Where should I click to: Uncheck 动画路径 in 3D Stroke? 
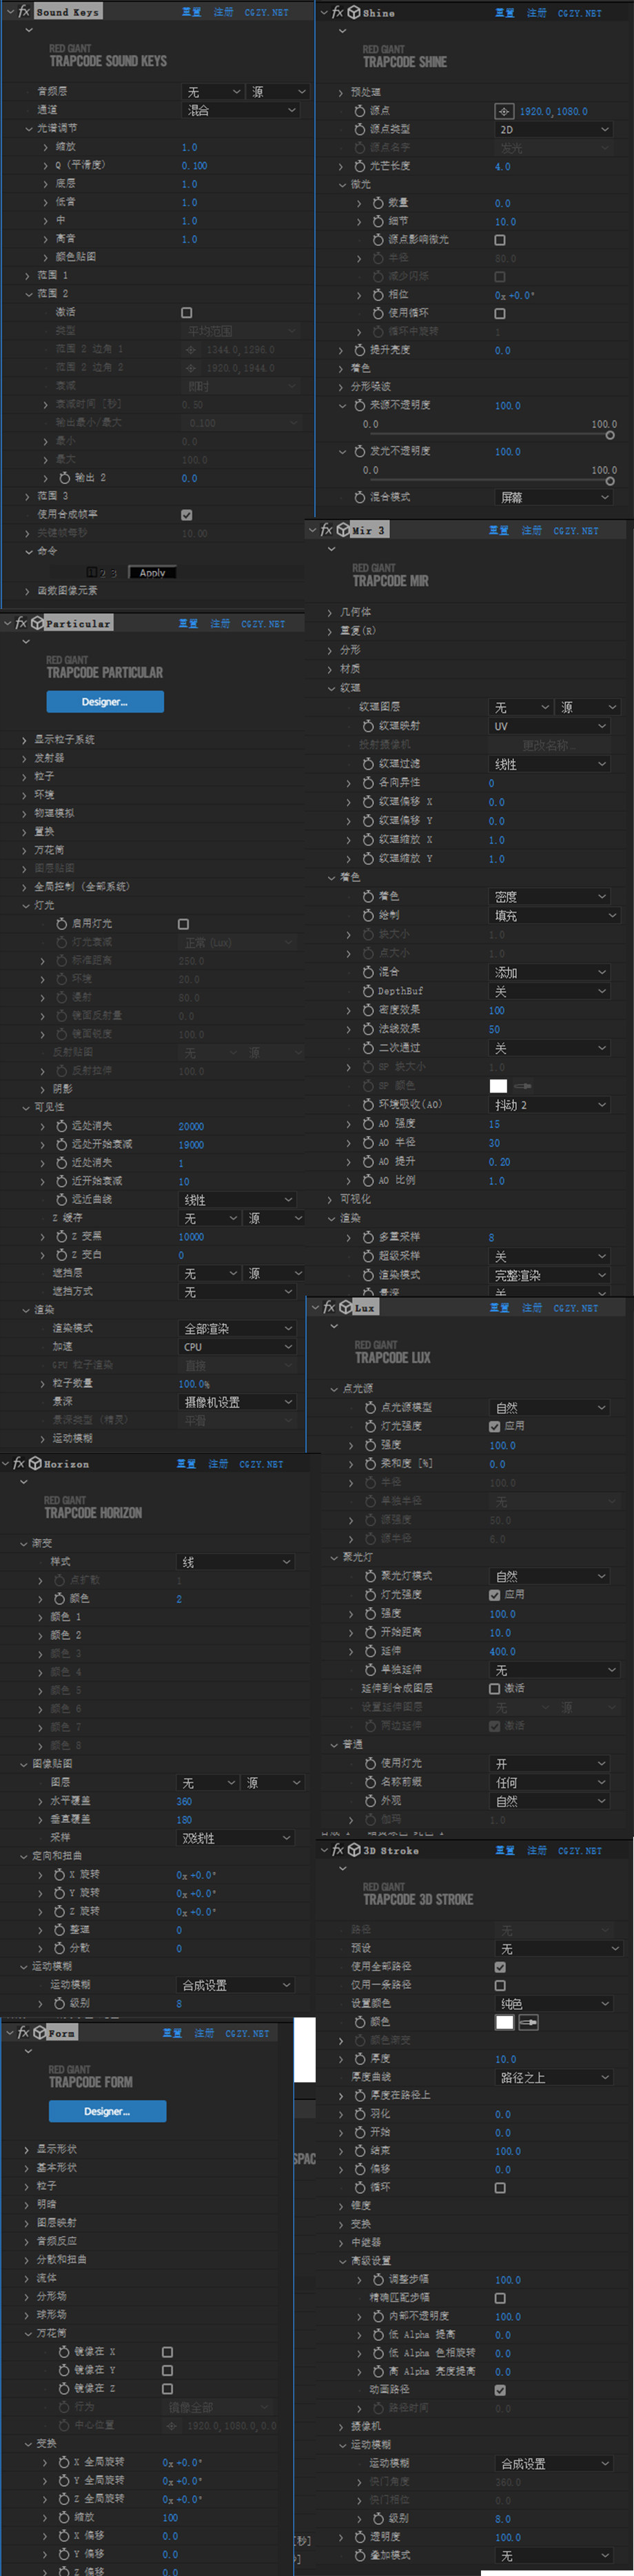(500, 2390)
